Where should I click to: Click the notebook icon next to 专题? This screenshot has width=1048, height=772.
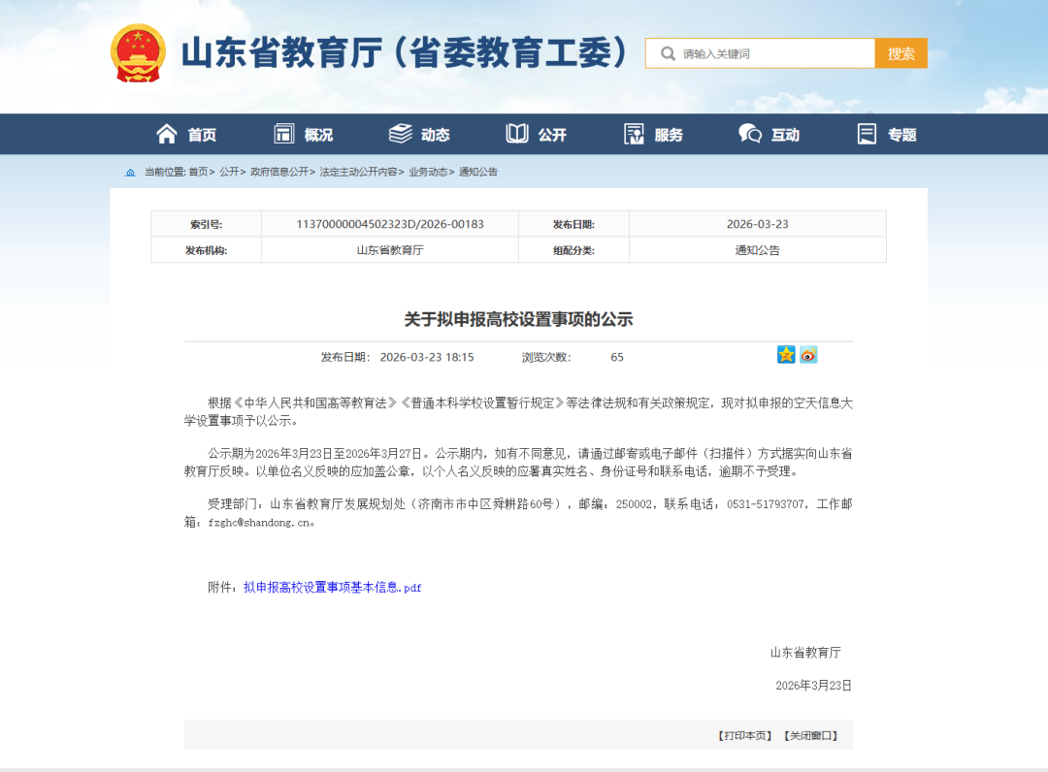pyautogui.click(x=867, y=133)
